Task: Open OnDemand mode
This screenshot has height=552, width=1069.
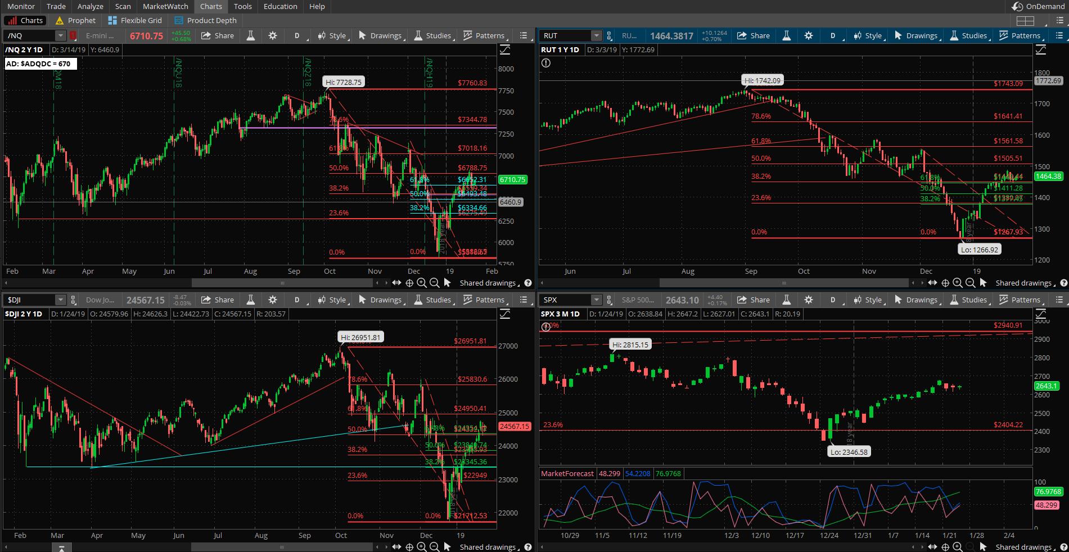Action: click(1039, 6)
